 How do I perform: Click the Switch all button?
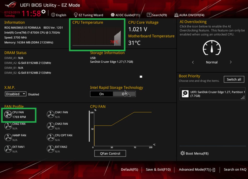[x=234, y=79]
